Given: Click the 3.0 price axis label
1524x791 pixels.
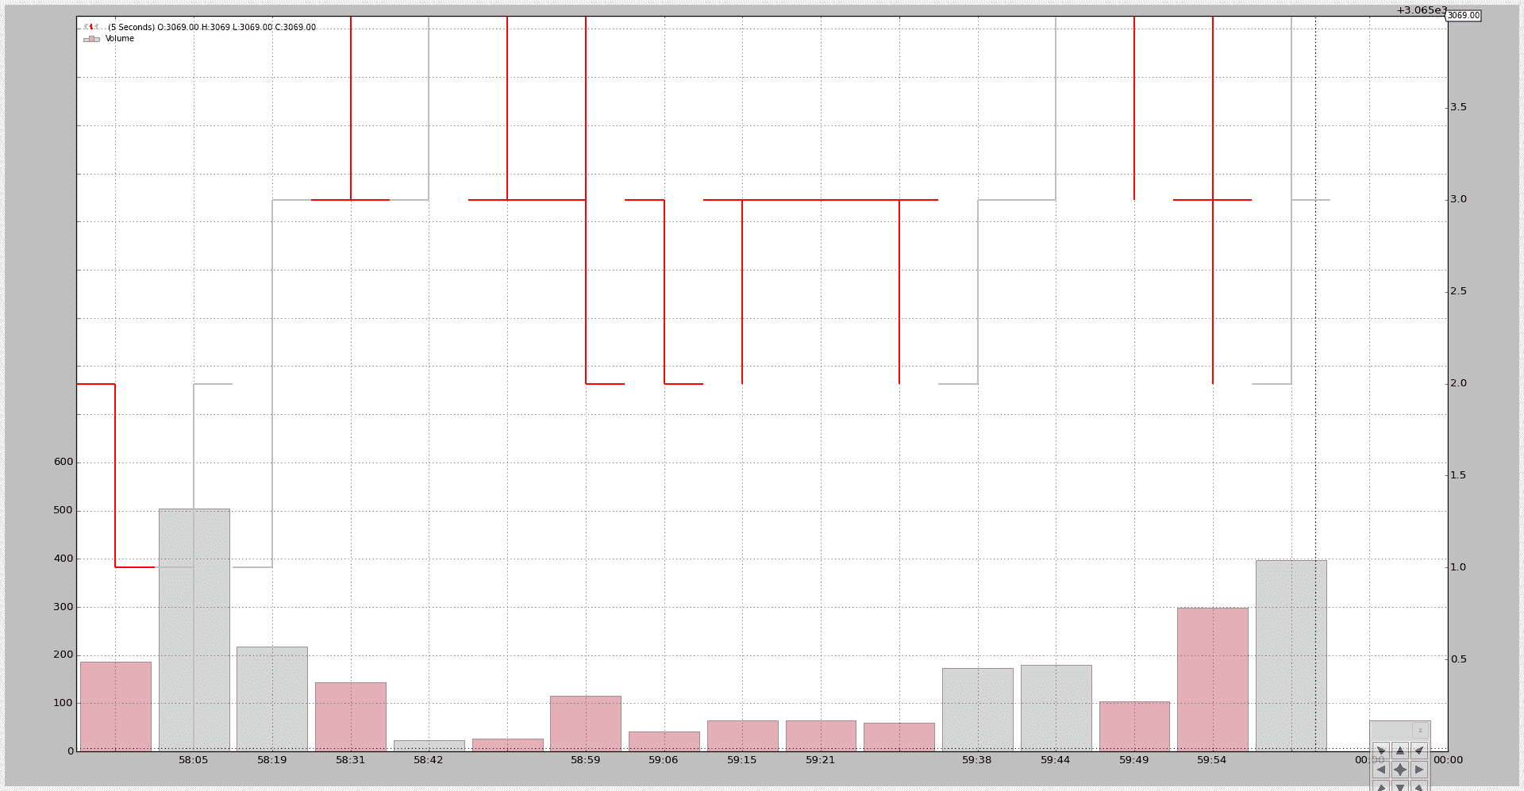Looking at the screenshot, I should [x=1458, y=199].
